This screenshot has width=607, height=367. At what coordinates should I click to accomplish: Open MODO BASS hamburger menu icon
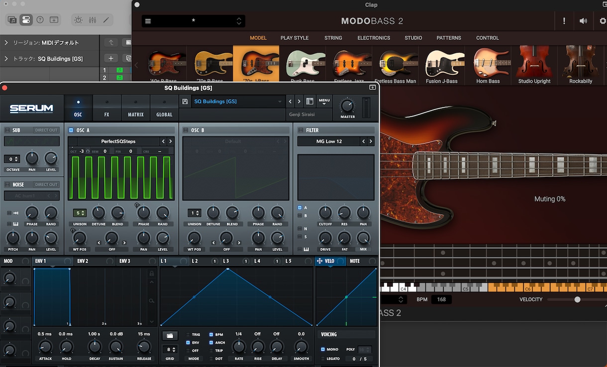click(x=148, y=21)
